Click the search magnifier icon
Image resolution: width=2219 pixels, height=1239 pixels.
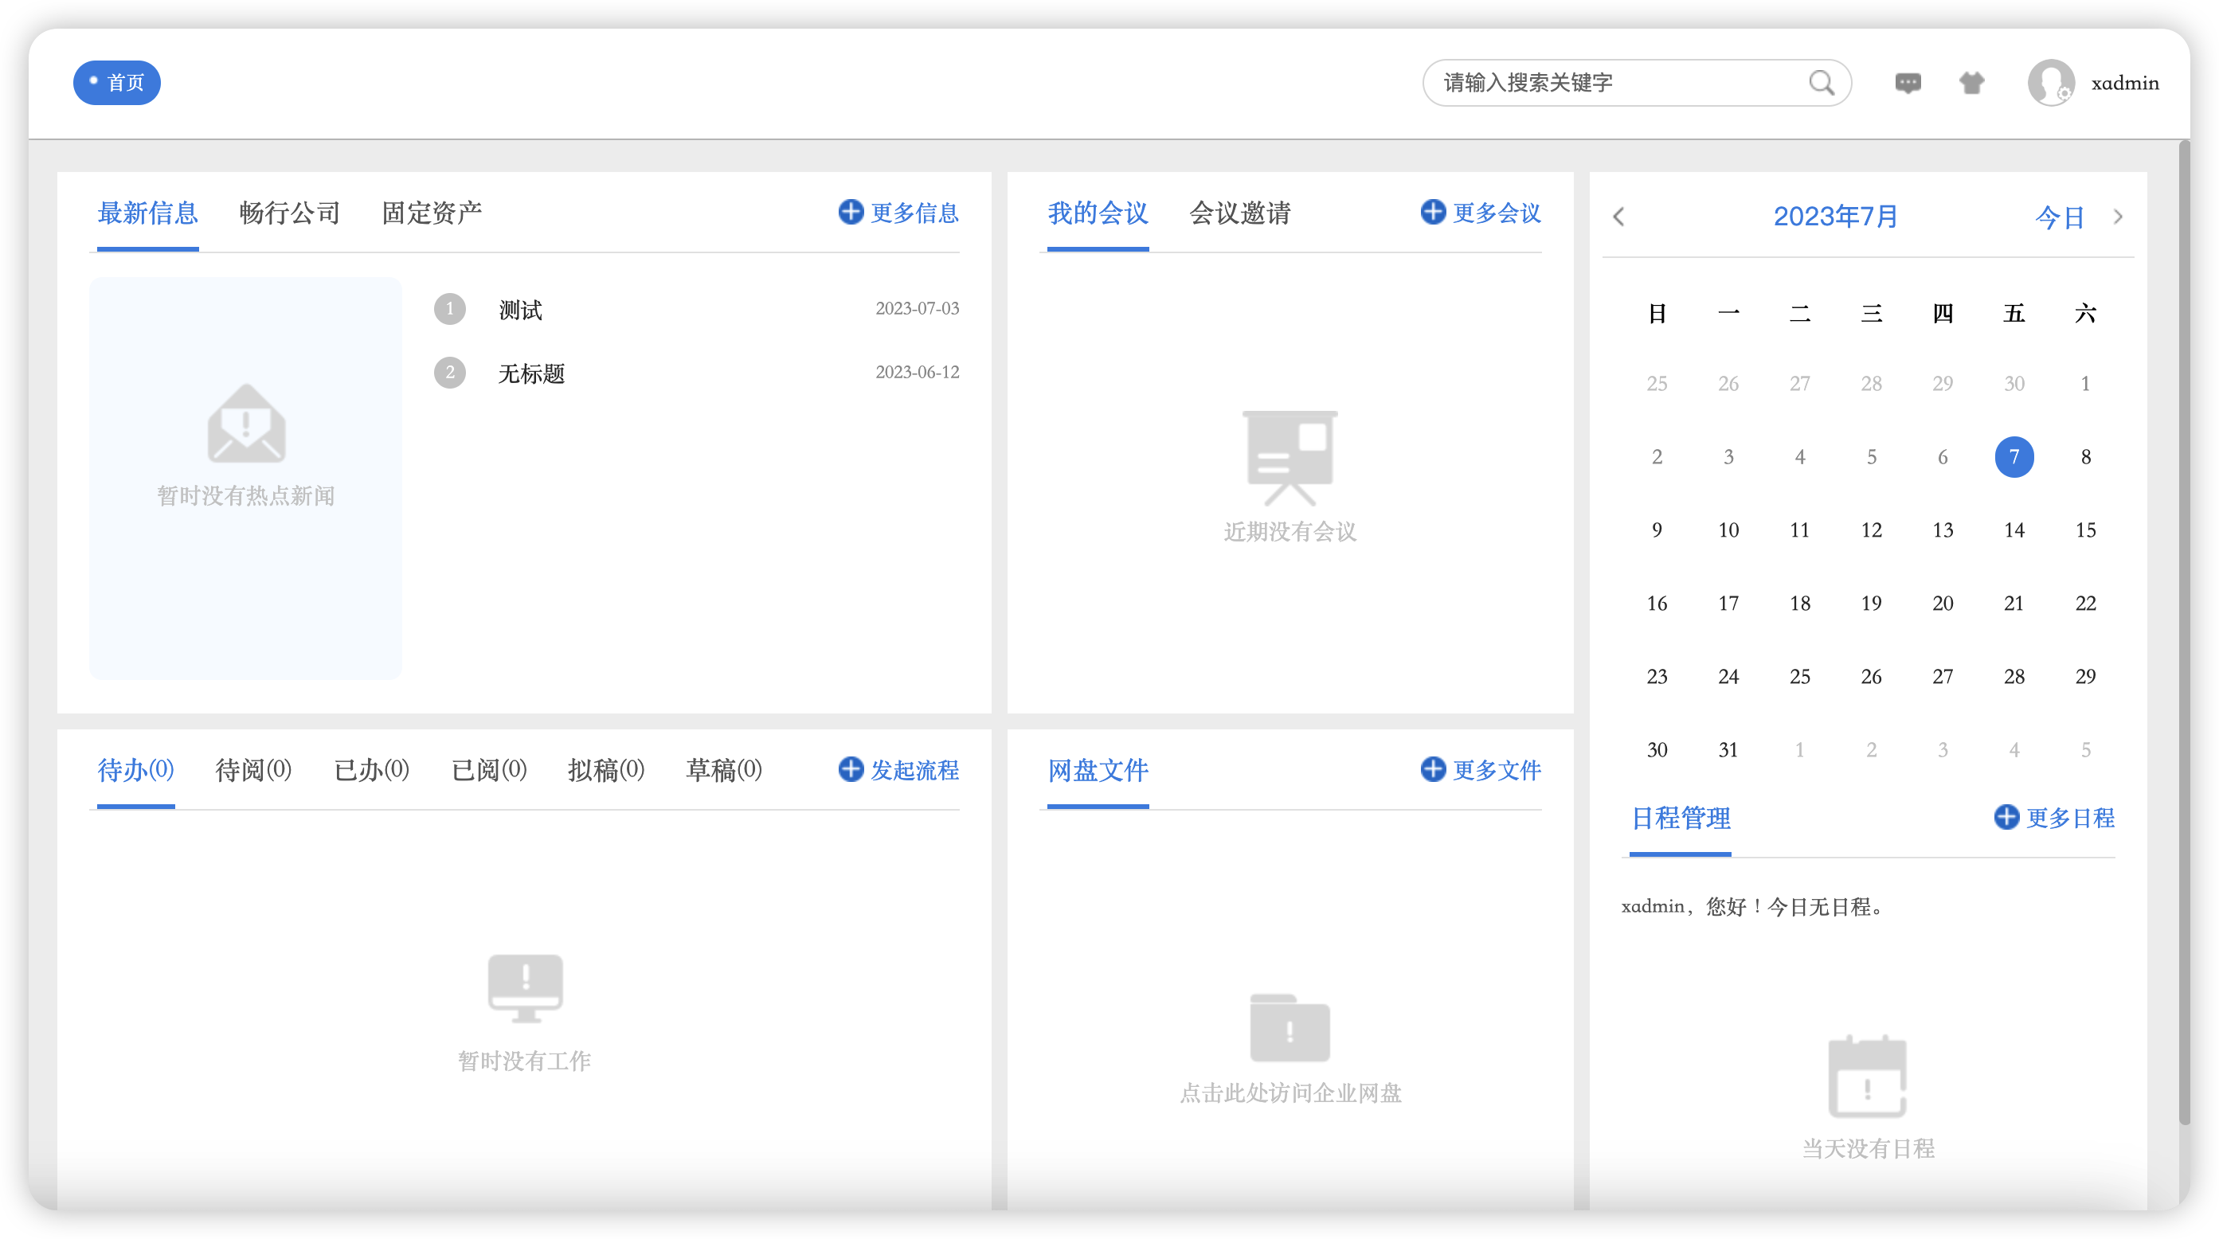(1821, 83)
